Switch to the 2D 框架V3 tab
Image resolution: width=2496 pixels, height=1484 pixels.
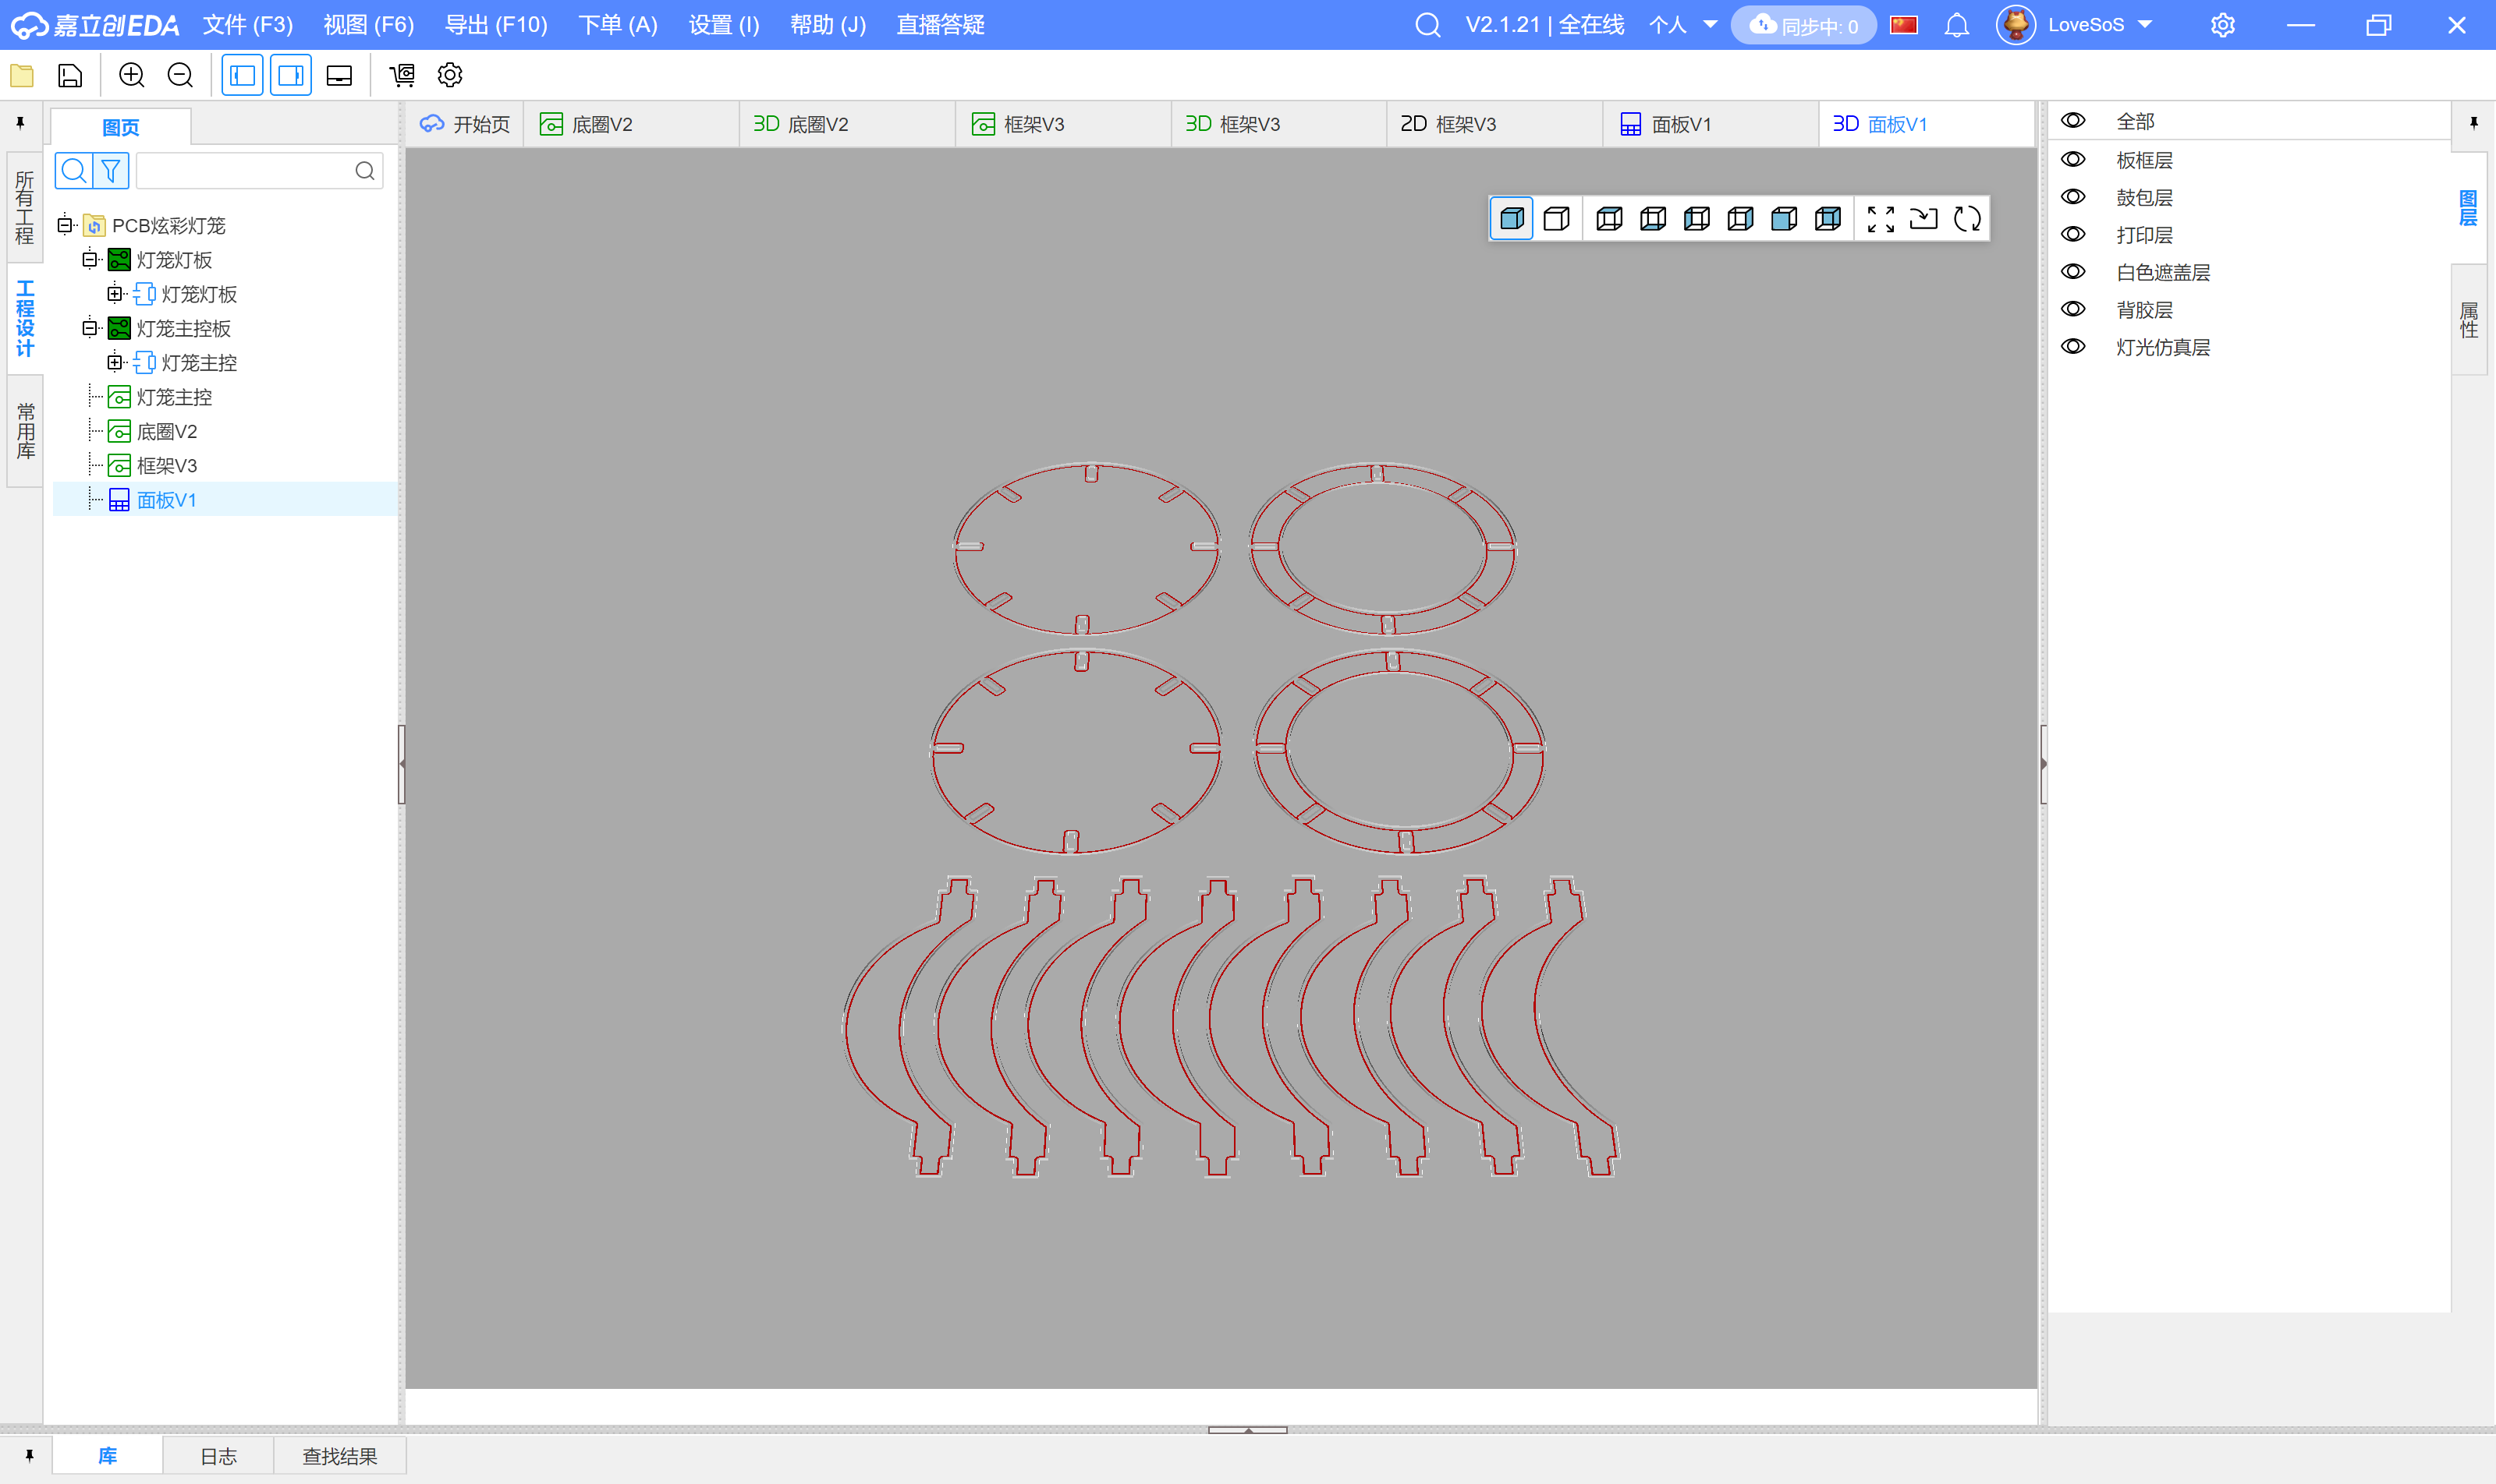[1448, 124]
